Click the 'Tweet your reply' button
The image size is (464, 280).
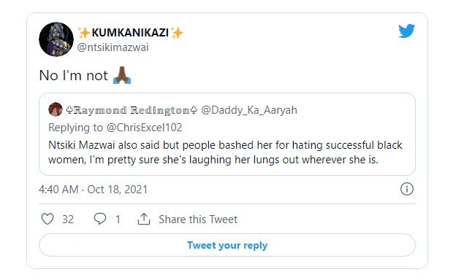coord(227,245)
